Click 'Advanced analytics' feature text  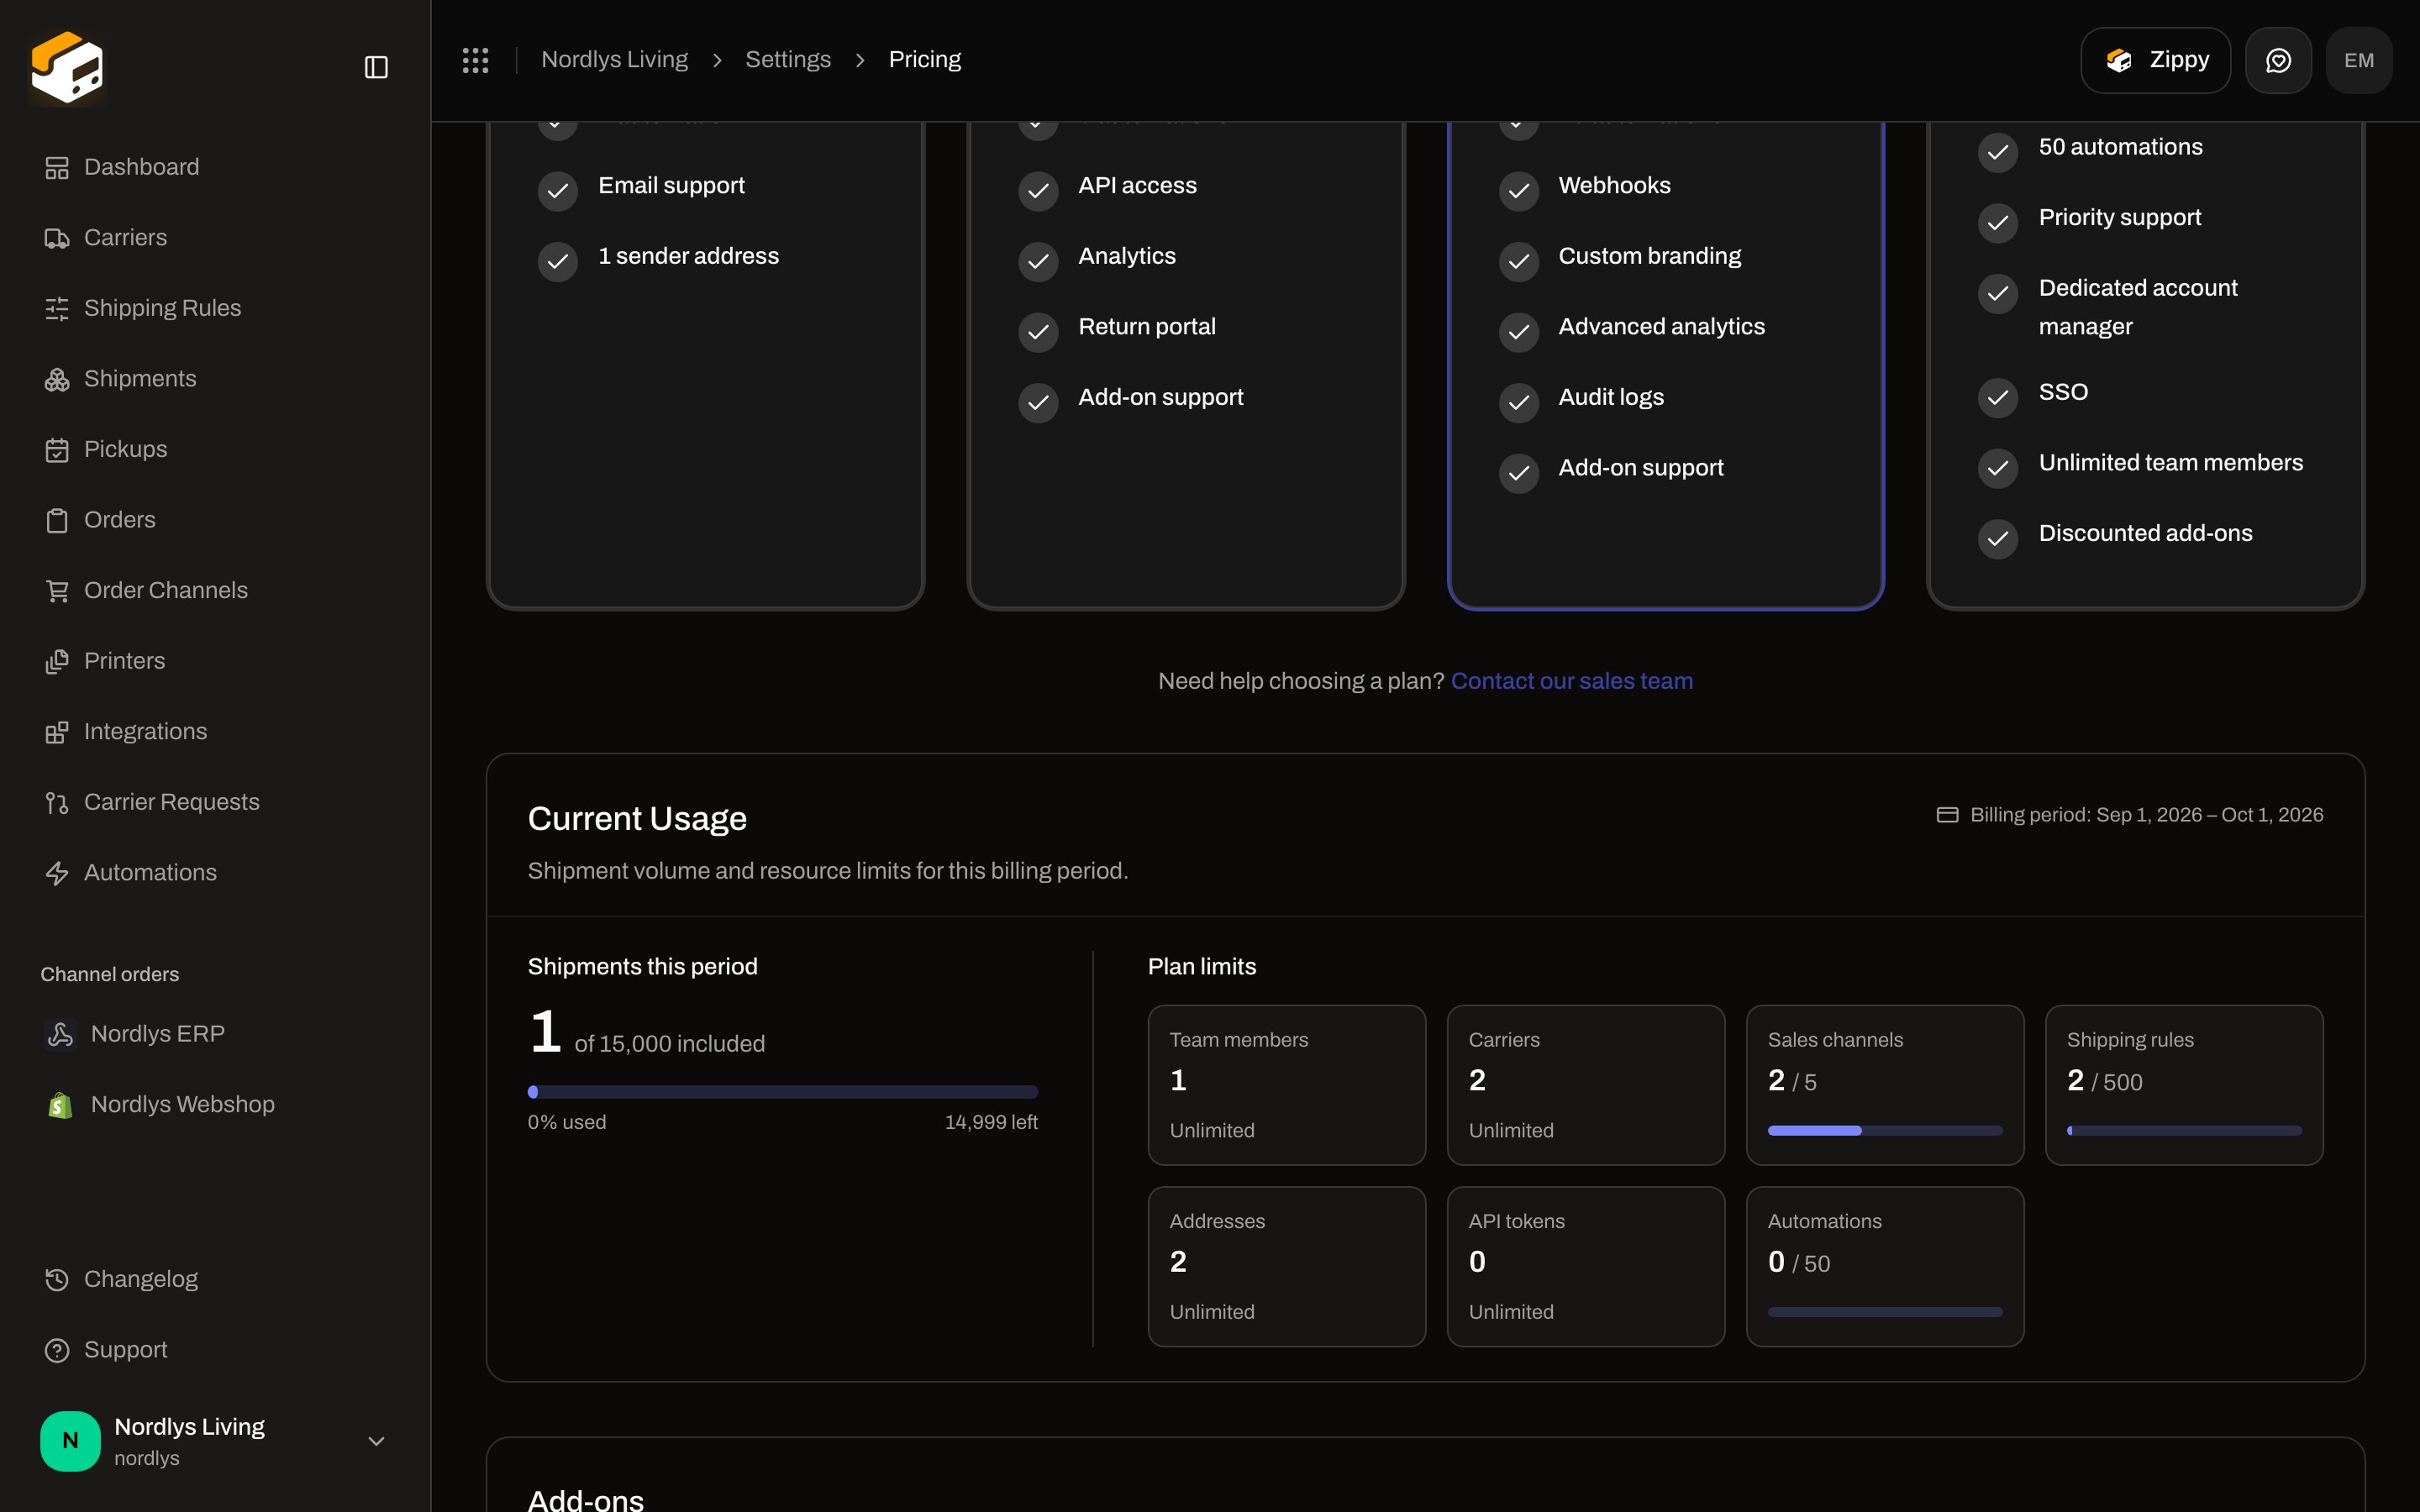(x=1661, y=327)
